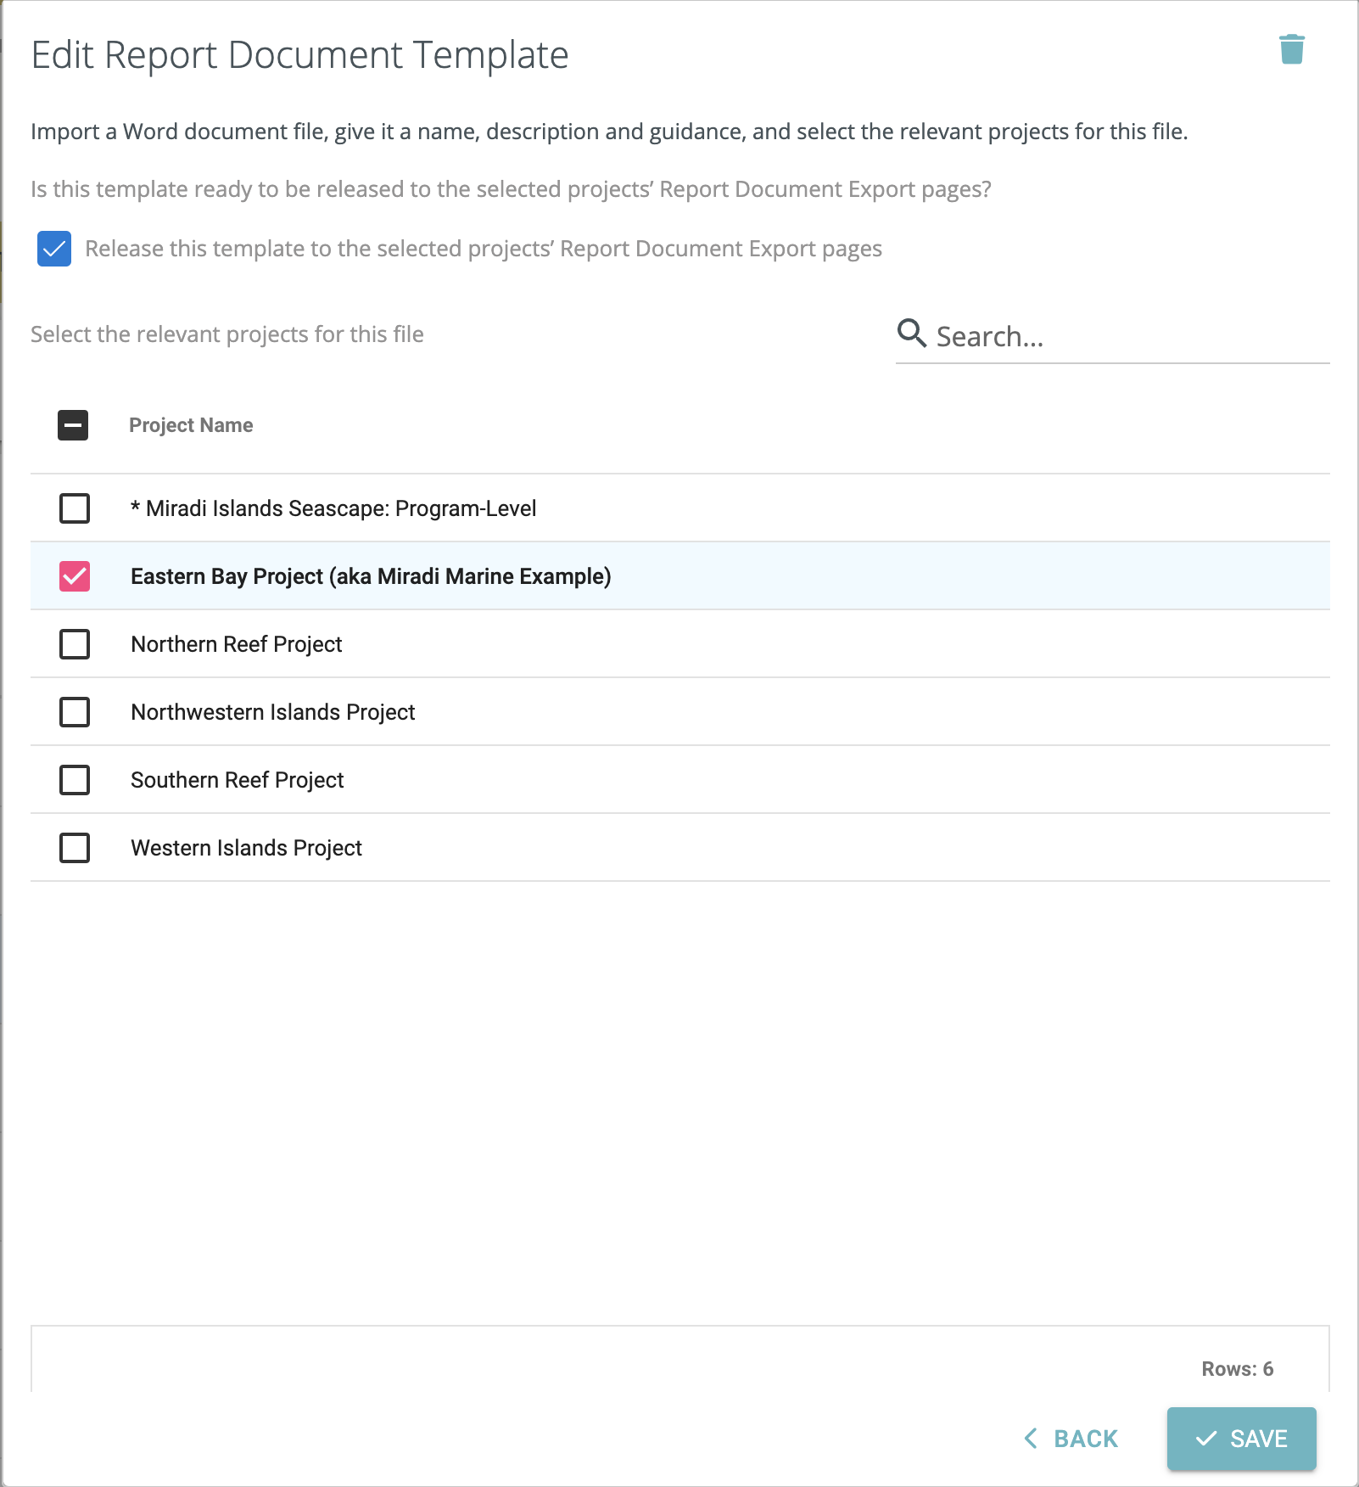Click the Search projects input field
The width and height of the screenshot is (1359, 1487).
(x=1128, y=337)
